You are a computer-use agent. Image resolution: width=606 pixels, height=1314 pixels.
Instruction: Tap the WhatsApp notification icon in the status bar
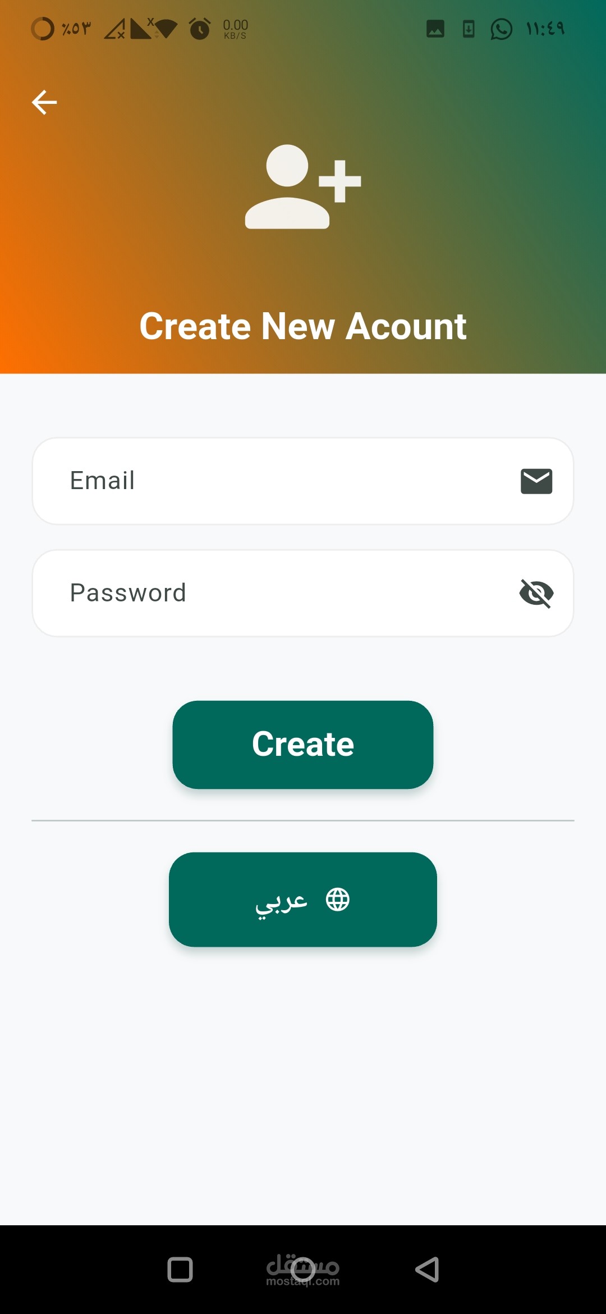(x=501, y=29)
